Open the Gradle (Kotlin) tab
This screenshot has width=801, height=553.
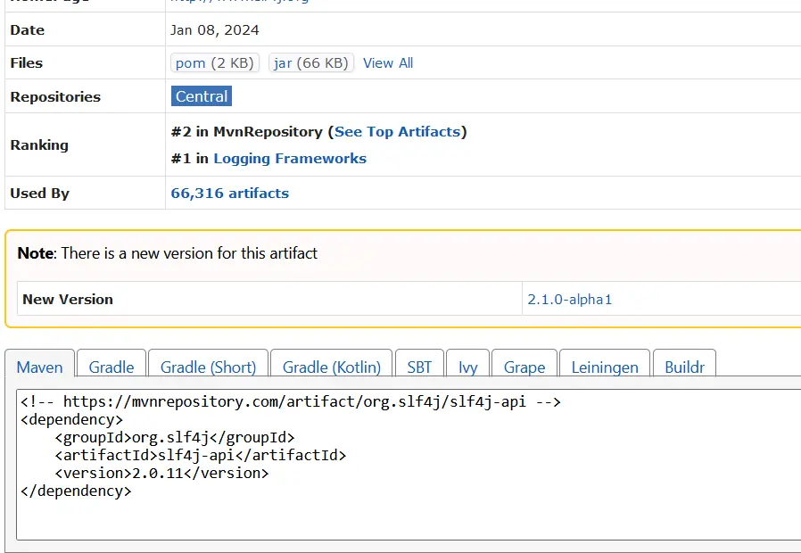coord(331,367)
